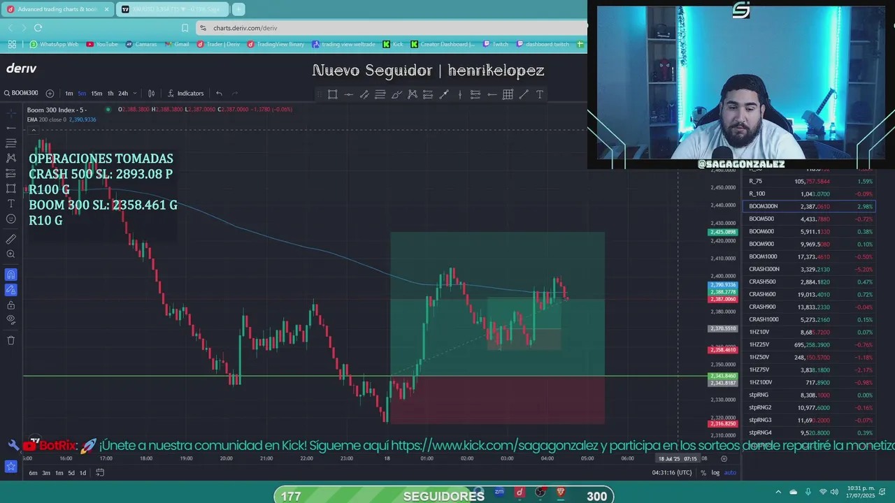The width and height of the screenshot is (895, 503).
Task: Select rectangle in floating favorites toolbar
Action: coord(333,94)
